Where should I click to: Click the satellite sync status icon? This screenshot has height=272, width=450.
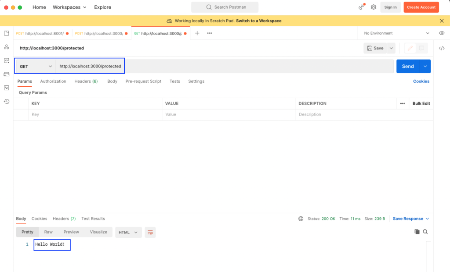click(x=361, y=7)
